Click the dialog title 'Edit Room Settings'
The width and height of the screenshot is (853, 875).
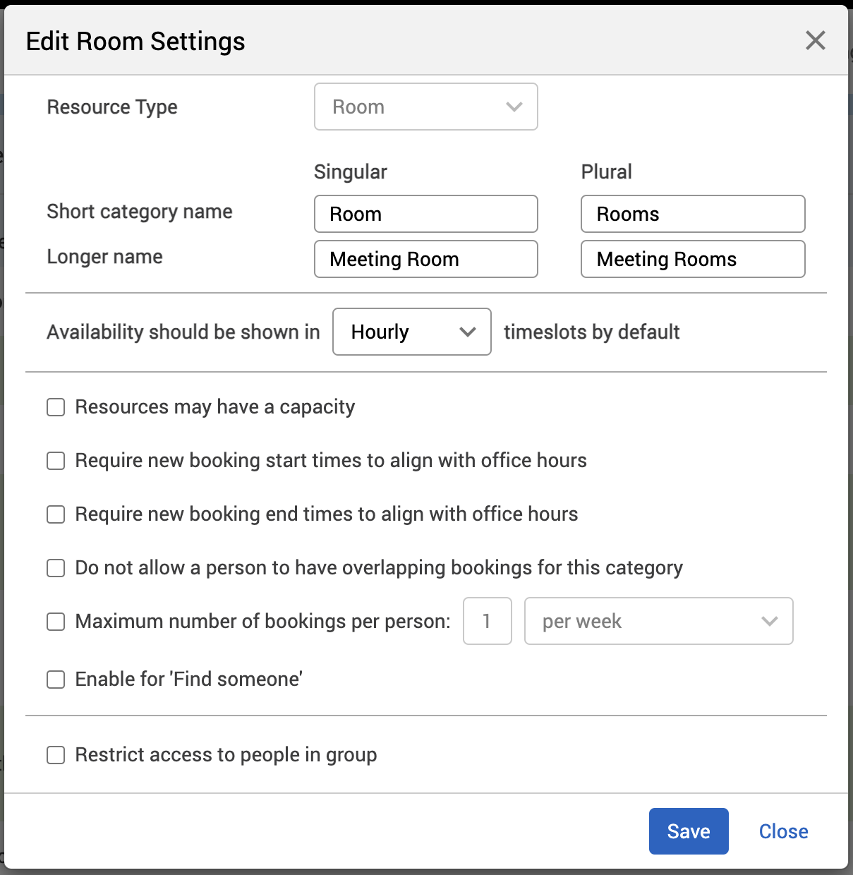pos(135,41)
